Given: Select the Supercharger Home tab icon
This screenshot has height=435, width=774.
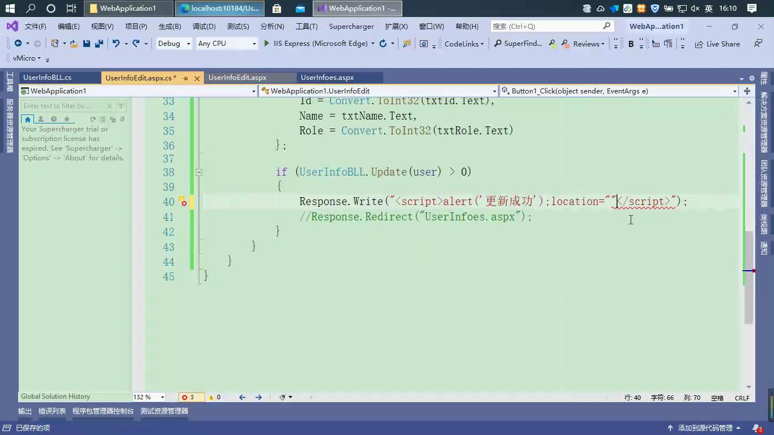Looking at the screenshot, I should [x=27, y=119].
